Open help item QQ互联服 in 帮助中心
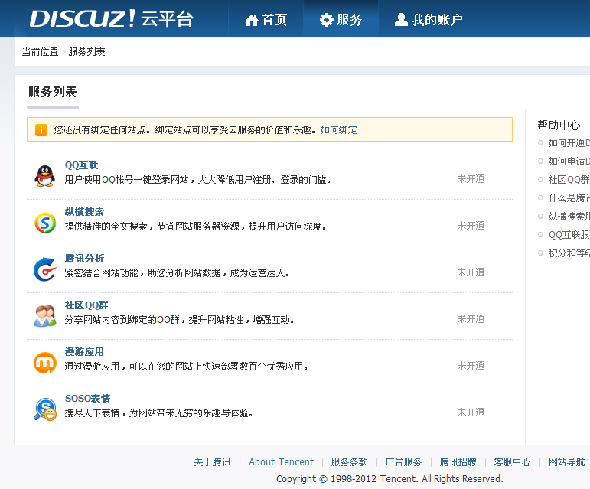The image size is (590, 489). coord(569,235)
